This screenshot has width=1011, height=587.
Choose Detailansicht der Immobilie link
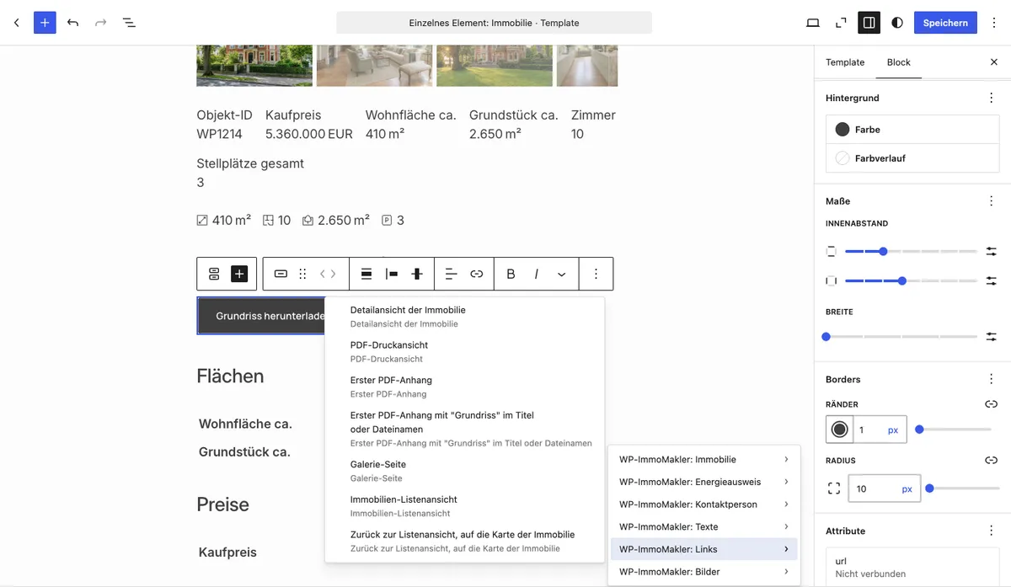(464, 317)
